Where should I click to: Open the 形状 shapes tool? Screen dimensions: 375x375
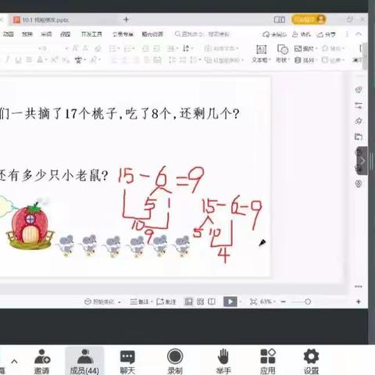pyautogui.click(x=283, y=54)
